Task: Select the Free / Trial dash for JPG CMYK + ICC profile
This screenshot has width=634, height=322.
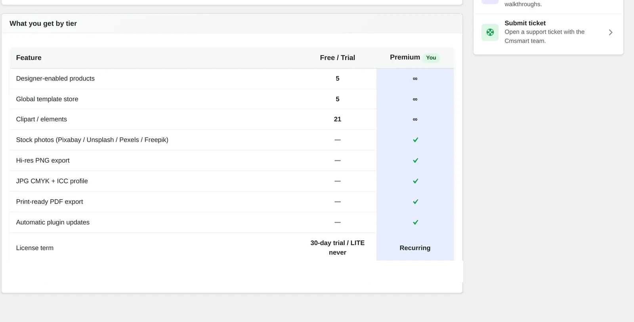Action: click(x=338, y=181)
